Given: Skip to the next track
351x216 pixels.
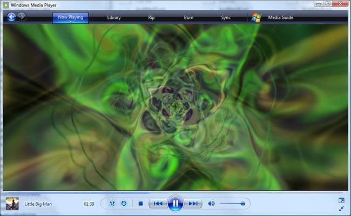Looking at the screenshot, I should pyautogui.click(x=193, y=204).
